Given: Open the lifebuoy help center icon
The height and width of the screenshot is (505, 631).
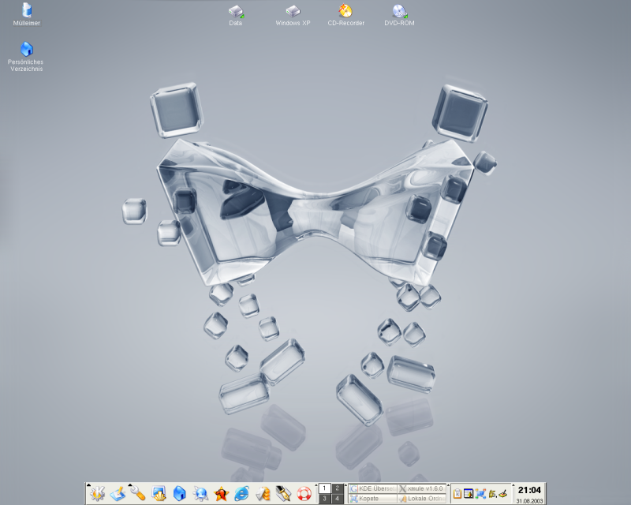Looking at the screenshot, I should point(304,494).
